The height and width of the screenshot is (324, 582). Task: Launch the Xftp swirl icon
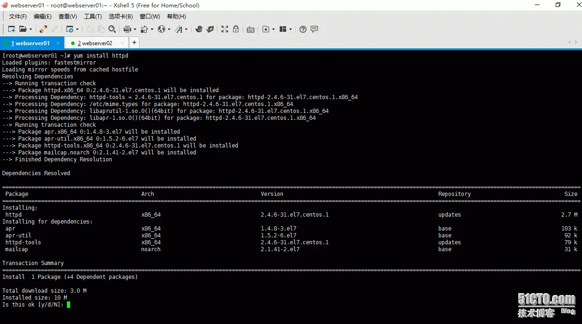pyautogui.click(x=199, y=29)
